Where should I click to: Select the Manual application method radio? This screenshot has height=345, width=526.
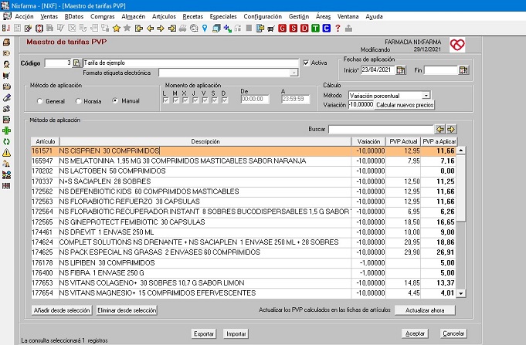tap(115, 100)
